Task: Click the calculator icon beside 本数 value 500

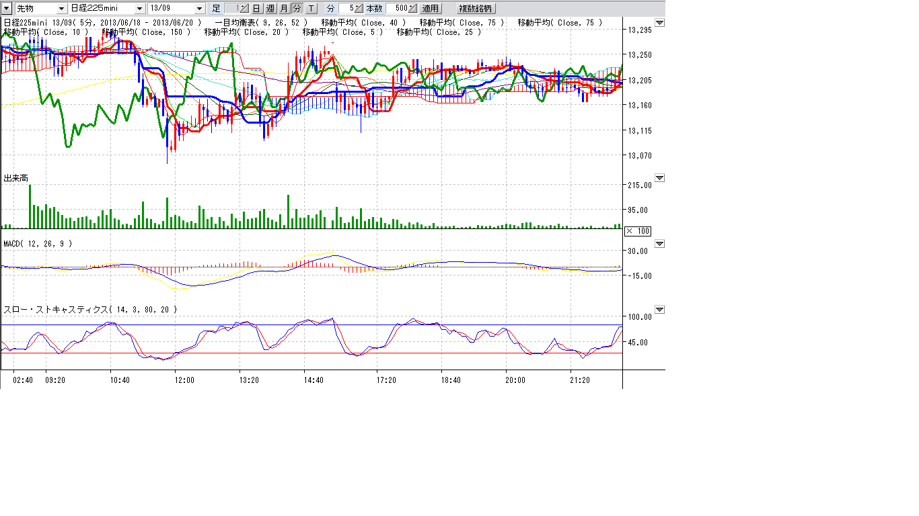Action: (412, 9)
